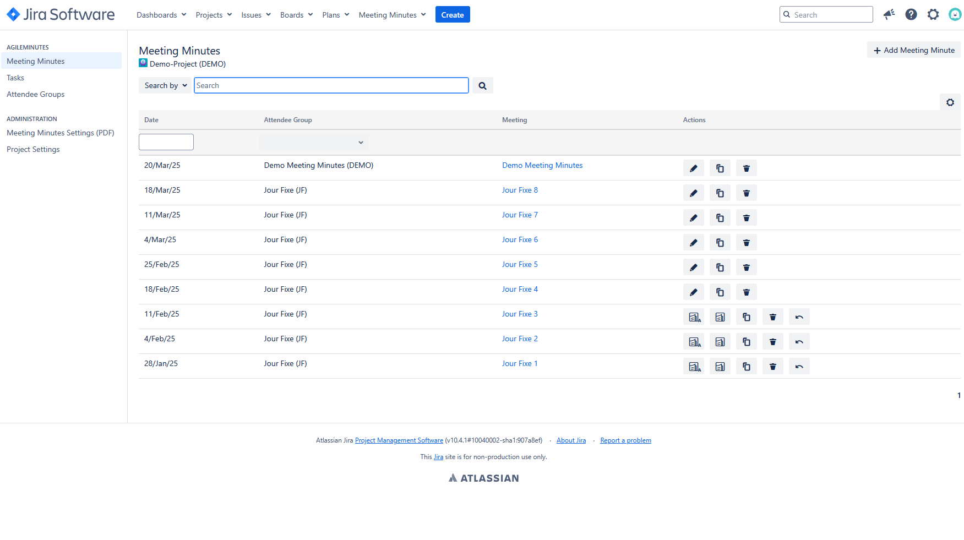Delete the Jour Fixe 2 meeting

[x=772, y=342]
